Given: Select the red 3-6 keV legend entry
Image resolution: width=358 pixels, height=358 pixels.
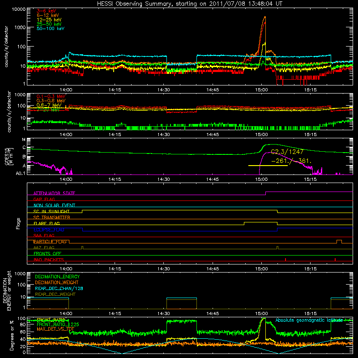Looking at the screenshot, I should pyautogui.click(x=47, y=11).
